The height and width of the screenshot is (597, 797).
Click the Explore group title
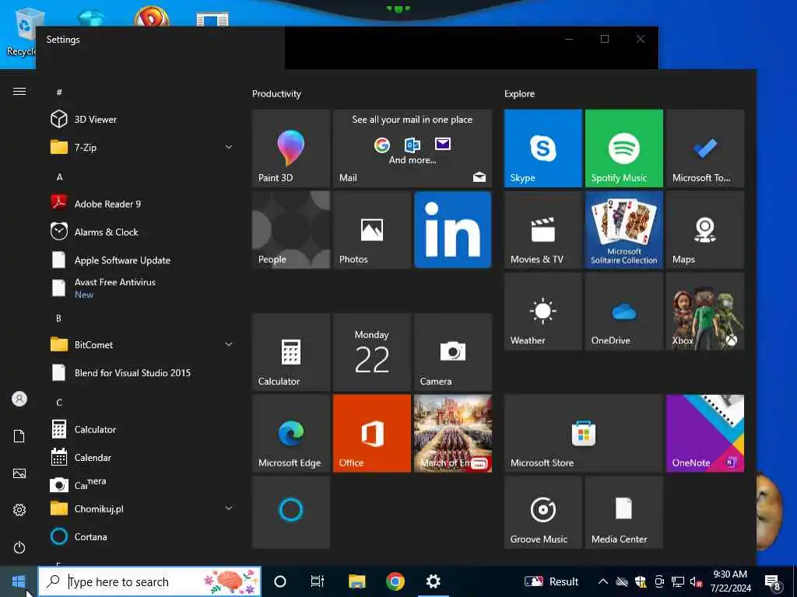pyautogui.click(x=519, y=94)
